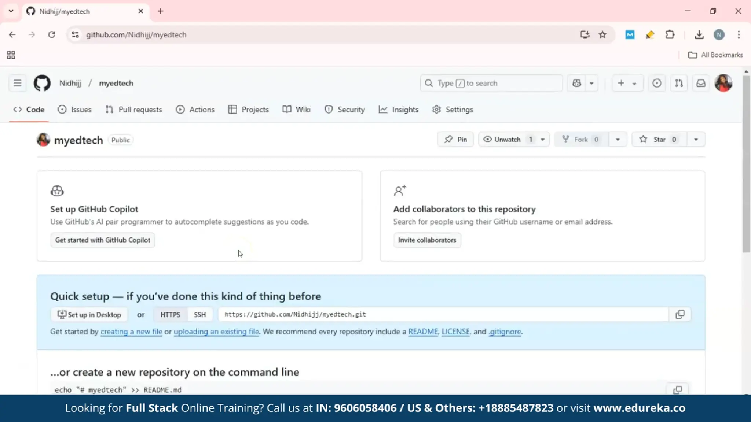Viewport: 751px width, 422px height.
Task: Open the Issues icon in header
Action: [x=657, y=83]
